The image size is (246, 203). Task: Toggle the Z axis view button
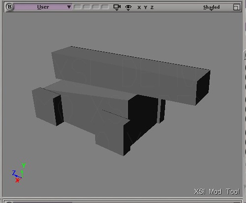pos(152,7)
